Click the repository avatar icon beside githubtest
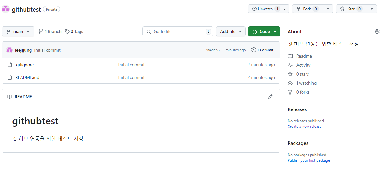 tap(6, 9)
